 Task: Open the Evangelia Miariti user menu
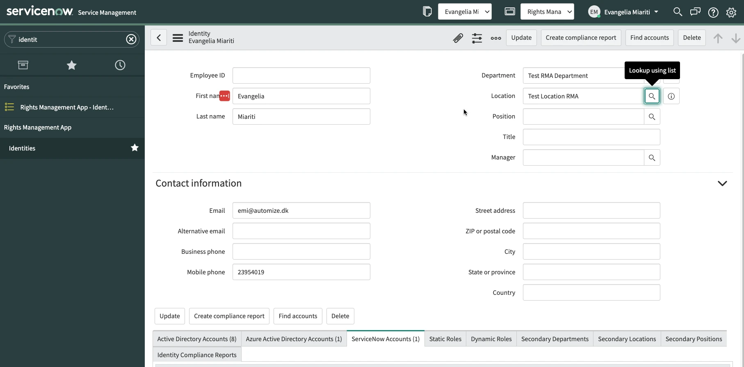[x=623, y=12]
